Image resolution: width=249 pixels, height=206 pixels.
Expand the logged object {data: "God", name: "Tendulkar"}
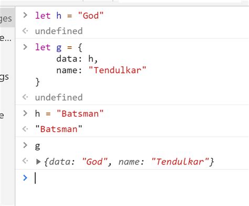(38, 162)
